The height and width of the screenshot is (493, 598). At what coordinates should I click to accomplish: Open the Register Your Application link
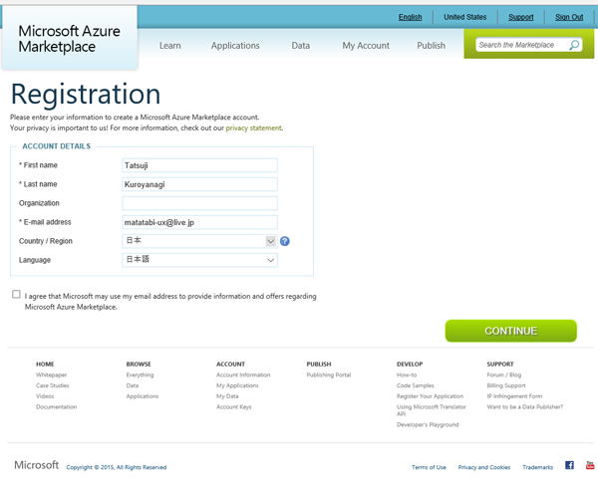coord(430,396)
